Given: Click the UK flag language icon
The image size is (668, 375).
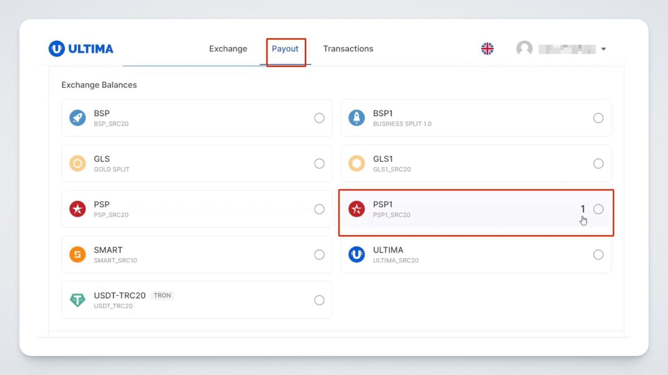Looking at the screenshot, I should 487,49.
